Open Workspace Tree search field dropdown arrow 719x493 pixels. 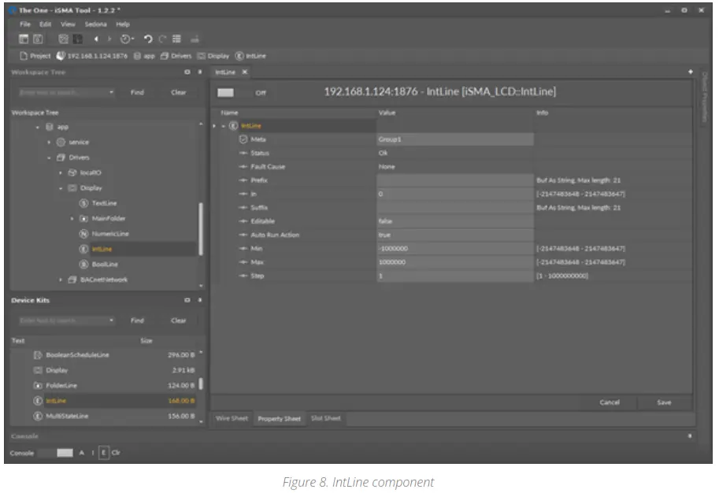(111, 92)
